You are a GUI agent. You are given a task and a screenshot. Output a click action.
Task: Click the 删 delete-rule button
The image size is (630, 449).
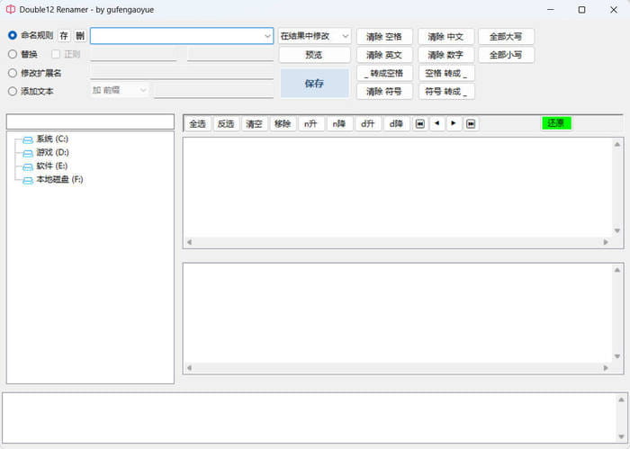click(x=80, y=36)
